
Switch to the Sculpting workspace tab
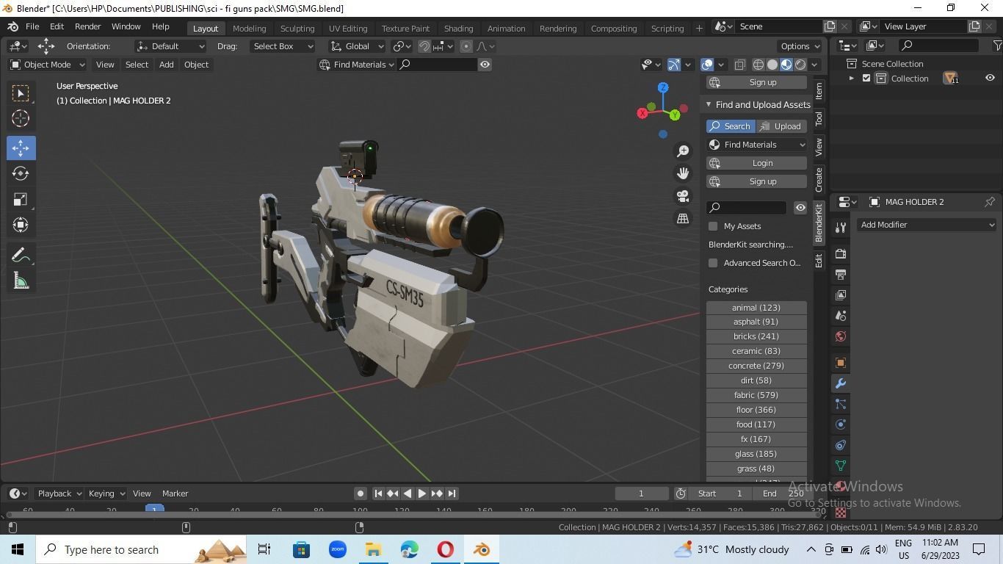click(297, 28)
